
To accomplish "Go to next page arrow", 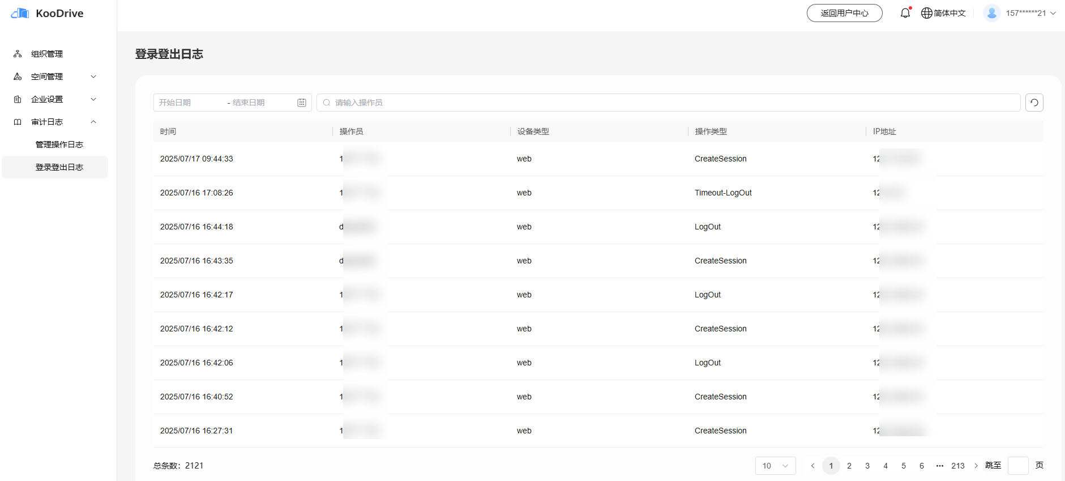I will pos(976,466).
